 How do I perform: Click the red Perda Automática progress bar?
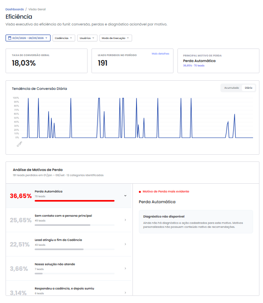click(x=75, y=201)
